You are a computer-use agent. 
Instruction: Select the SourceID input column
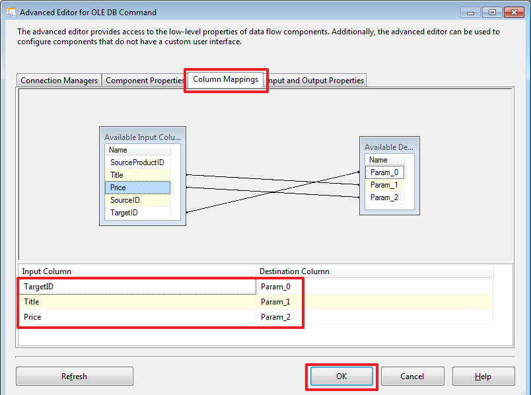tap(137, 199)
